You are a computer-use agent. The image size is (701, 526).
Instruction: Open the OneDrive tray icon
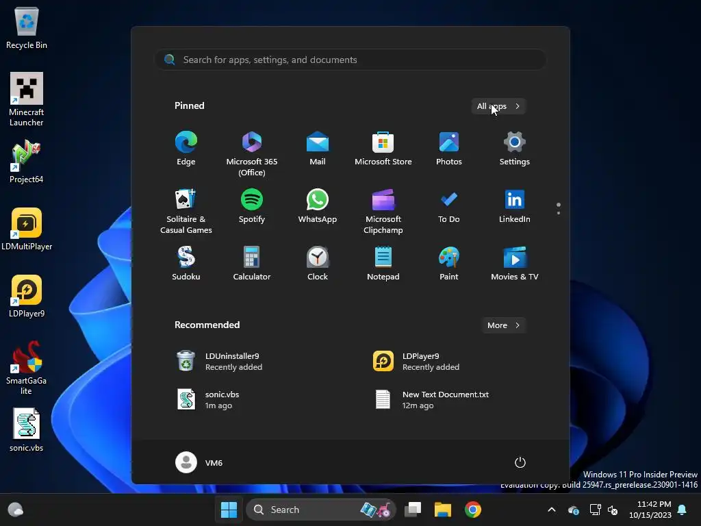[574, 510]
